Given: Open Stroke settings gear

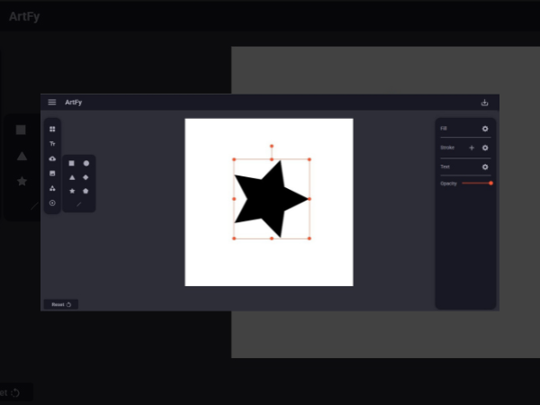Looking at the screenshot, I should [485, 148].
